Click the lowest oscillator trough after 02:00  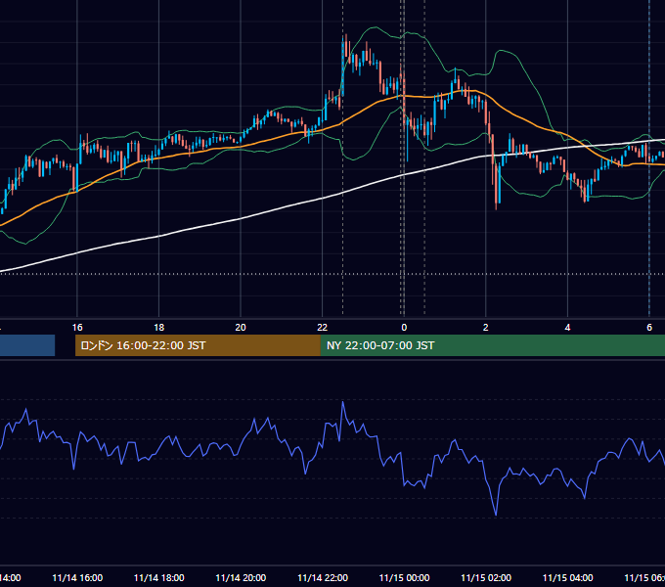coord(496,515)
